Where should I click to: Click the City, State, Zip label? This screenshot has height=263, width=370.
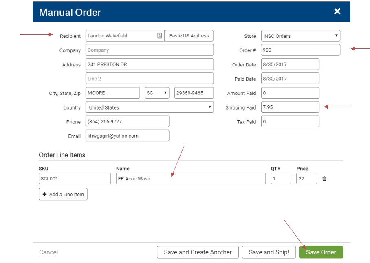65,93
